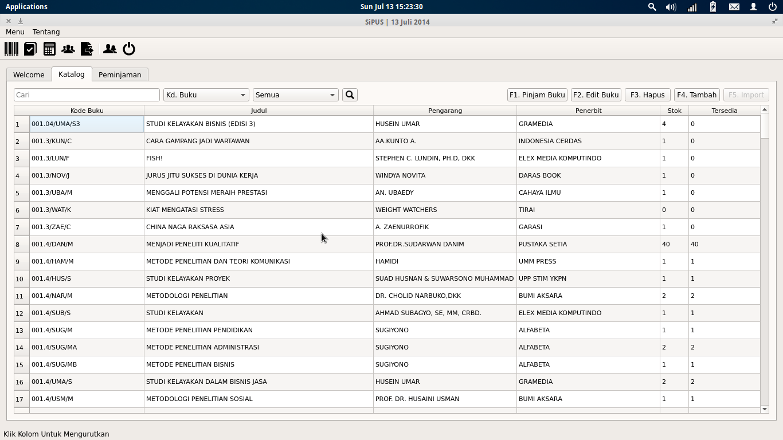The image size is (783, 440).
Task: Open the mail indicator in top panel
Action: pyautogui.click(x=734, y=7)
